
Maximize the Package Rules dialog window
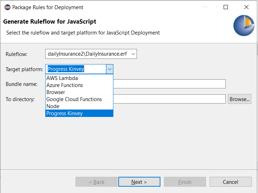tap(226, 7)
